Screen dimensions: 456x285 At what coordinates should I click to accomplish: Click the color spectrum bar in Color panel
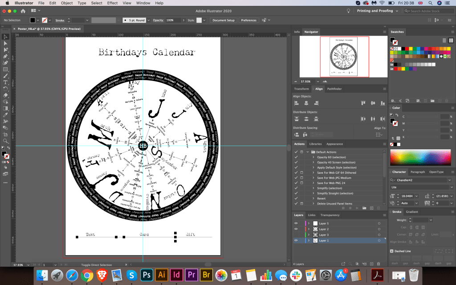(421, 158)
